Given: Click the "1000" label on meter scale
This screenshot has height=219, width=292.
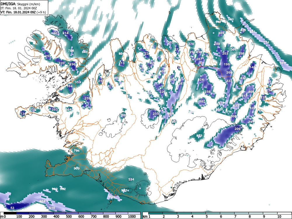Looking at the screenshot, I should click(x=132, y=217).
